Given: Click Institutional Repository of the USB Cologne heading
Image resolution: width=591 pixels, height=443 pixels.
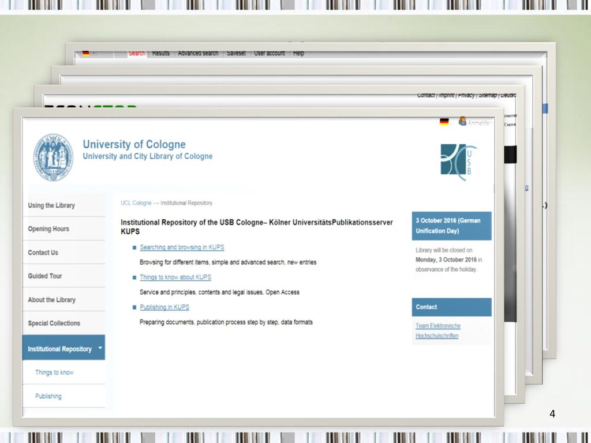Looking at the screenshot, I should [257, 227].
